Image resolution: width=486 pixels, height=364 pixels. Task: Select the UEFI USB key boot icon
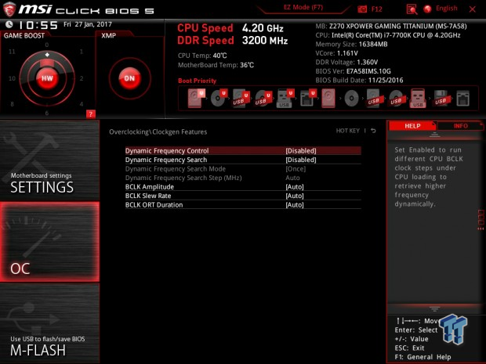[285, 99]
